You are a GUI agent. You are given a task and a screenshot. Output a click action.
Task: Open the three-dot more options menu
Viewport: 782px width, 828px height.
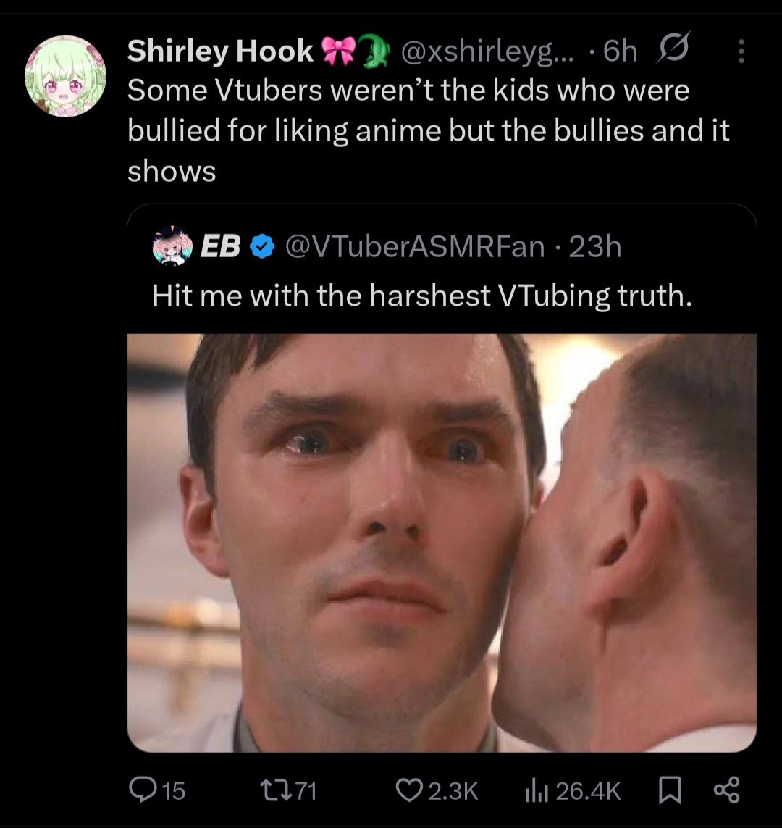tap(741, 51)
